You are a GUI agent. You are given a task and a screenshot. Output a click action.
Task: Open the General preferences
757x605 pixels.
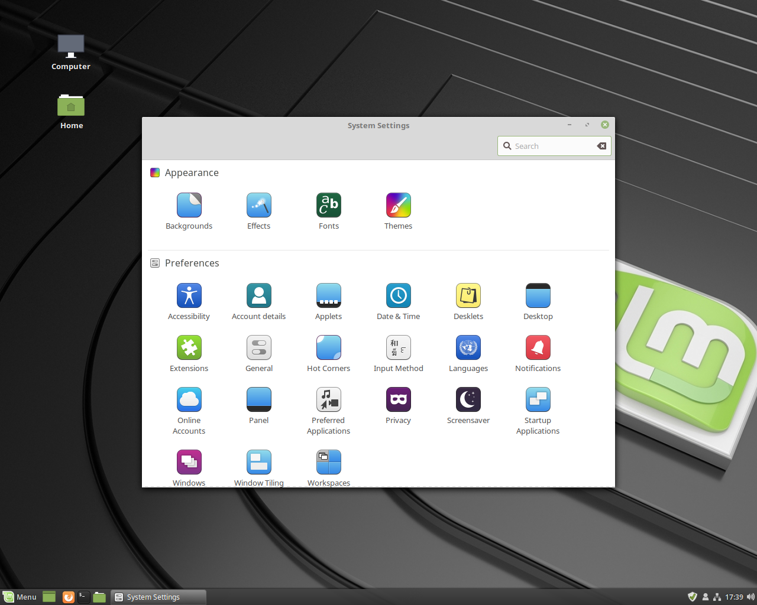pos(259,354)
